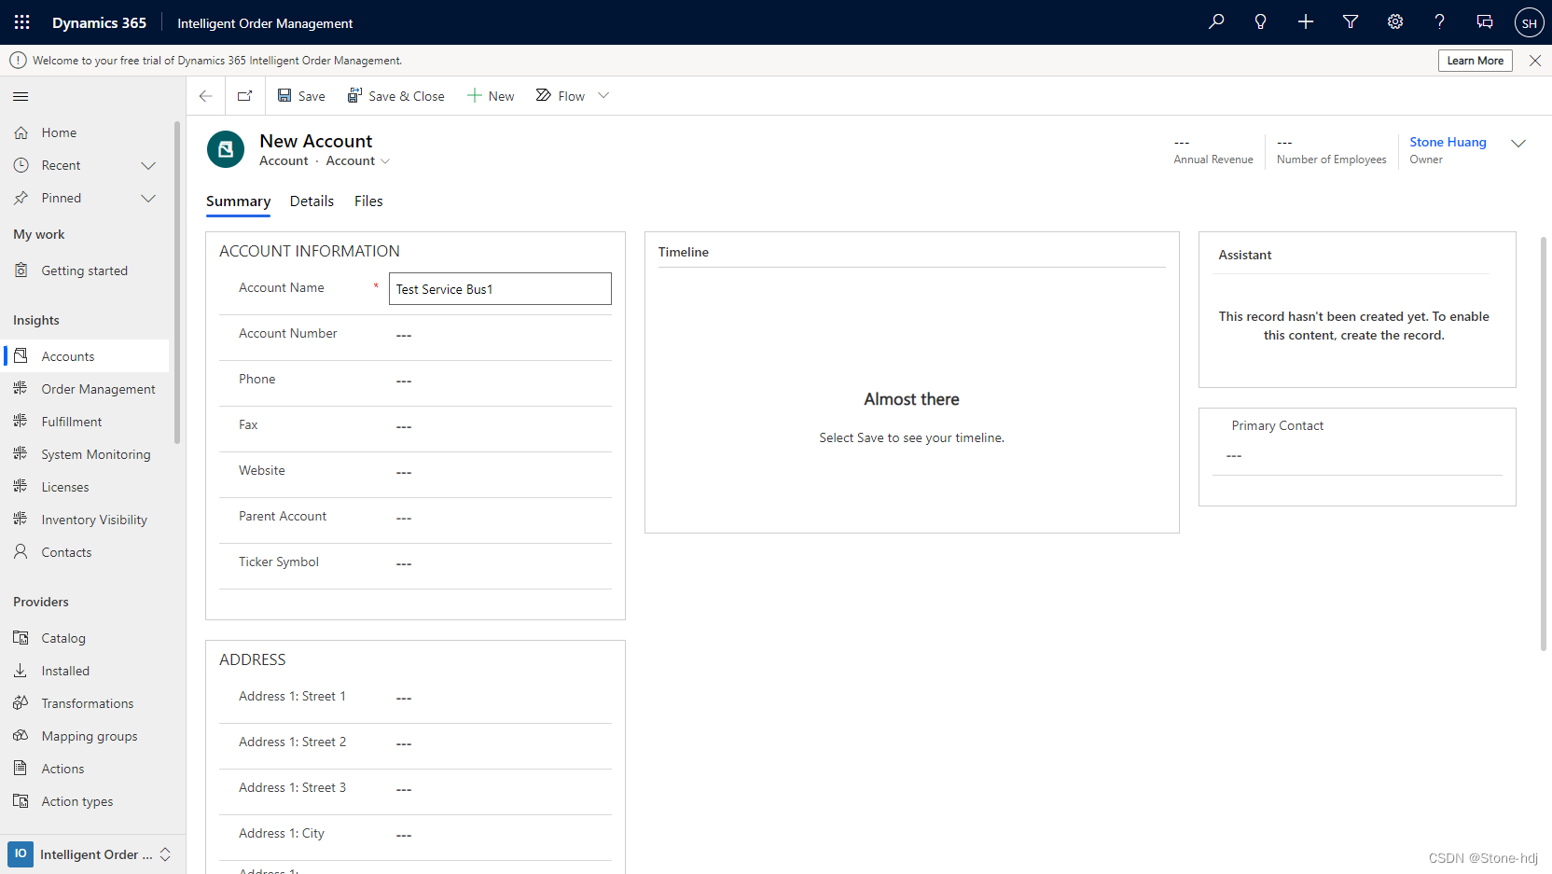The height and width of the screenshot is (874, 1552).
Task: Open the Account form selector dropdown
Action: (358, 161)
